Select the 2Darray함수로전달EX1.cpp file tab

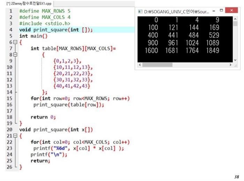(x=29, y=3)
